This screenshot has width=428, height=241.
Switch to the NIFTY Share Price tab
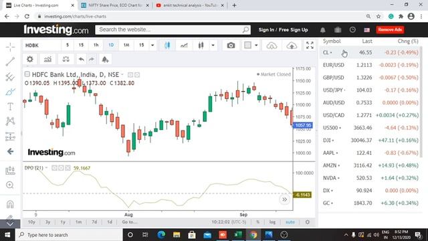pyautogui.click(x=114, y=5)
